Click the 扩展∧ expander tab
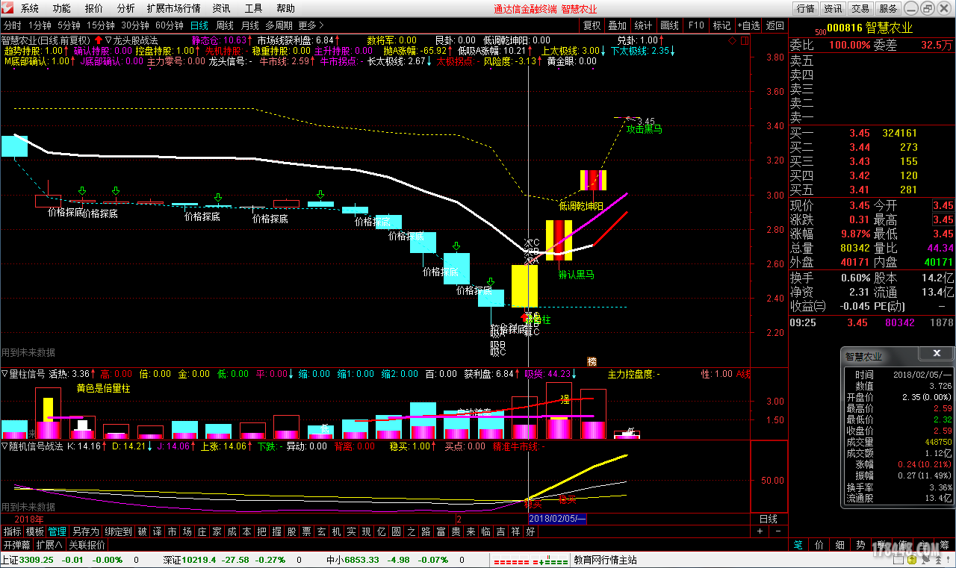 click(x=50, y=545)
